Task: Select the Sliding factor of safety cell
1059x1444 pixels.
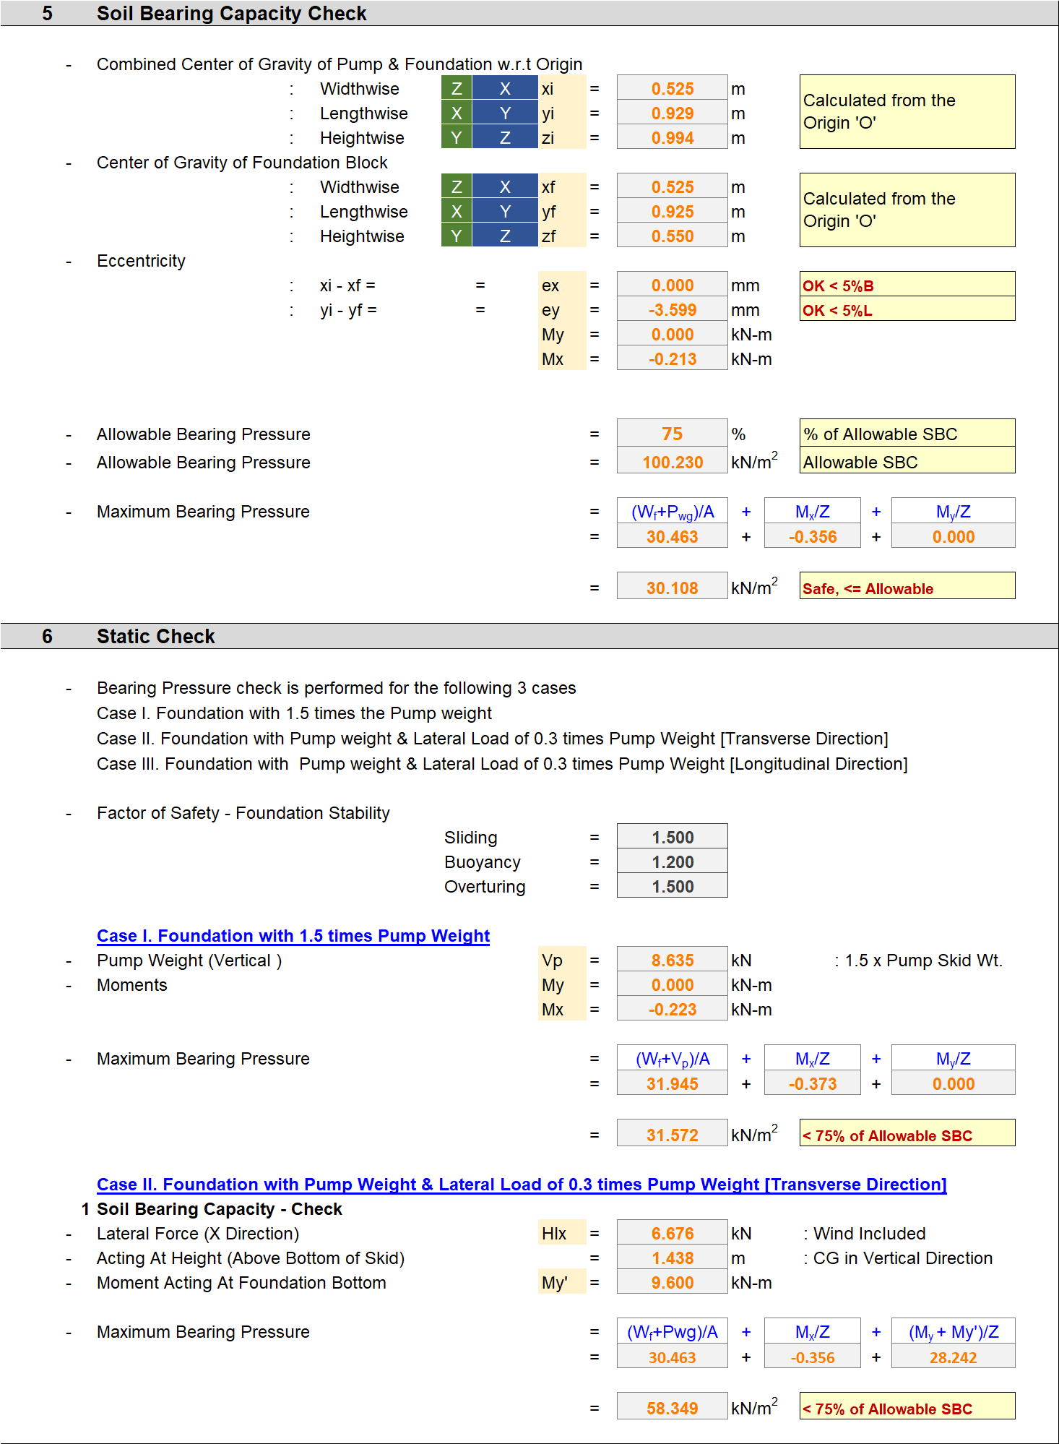Action: [672, 837]
